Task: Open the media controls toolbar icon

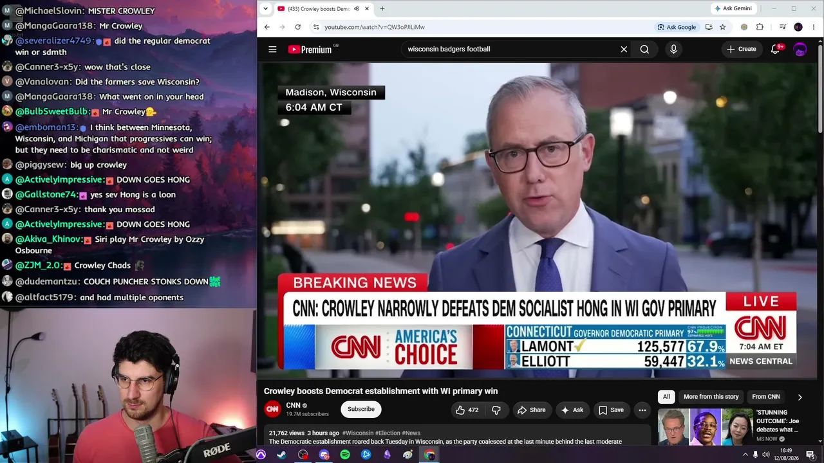Action: pos(782,27)
